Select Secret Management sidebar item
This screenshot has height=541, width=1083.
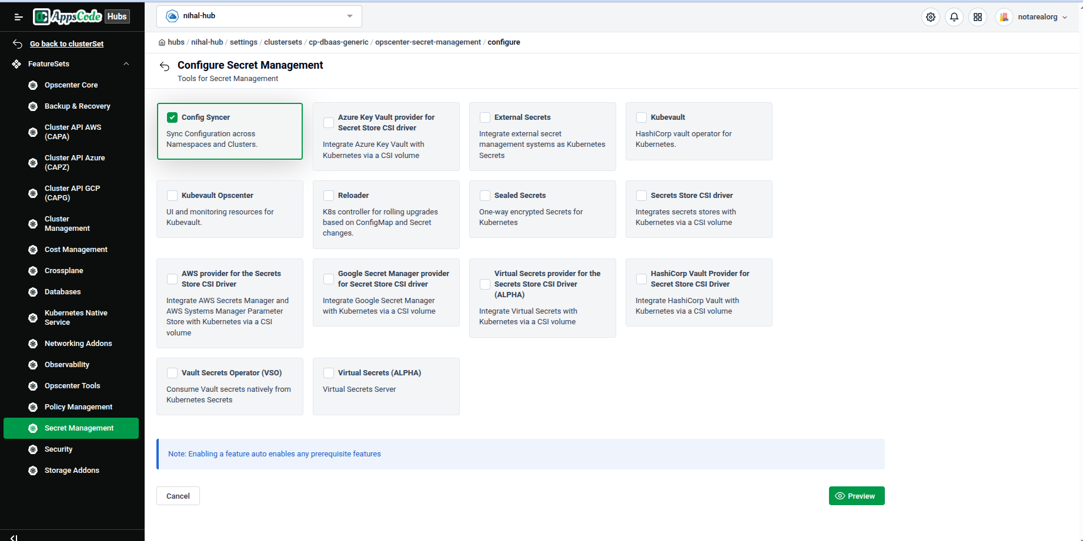click(71, 428)
